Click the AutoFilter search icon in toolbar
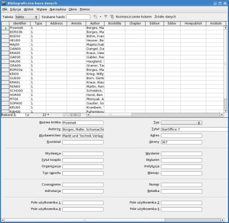This screenshot has width=229, height=223. pos(95,17)
